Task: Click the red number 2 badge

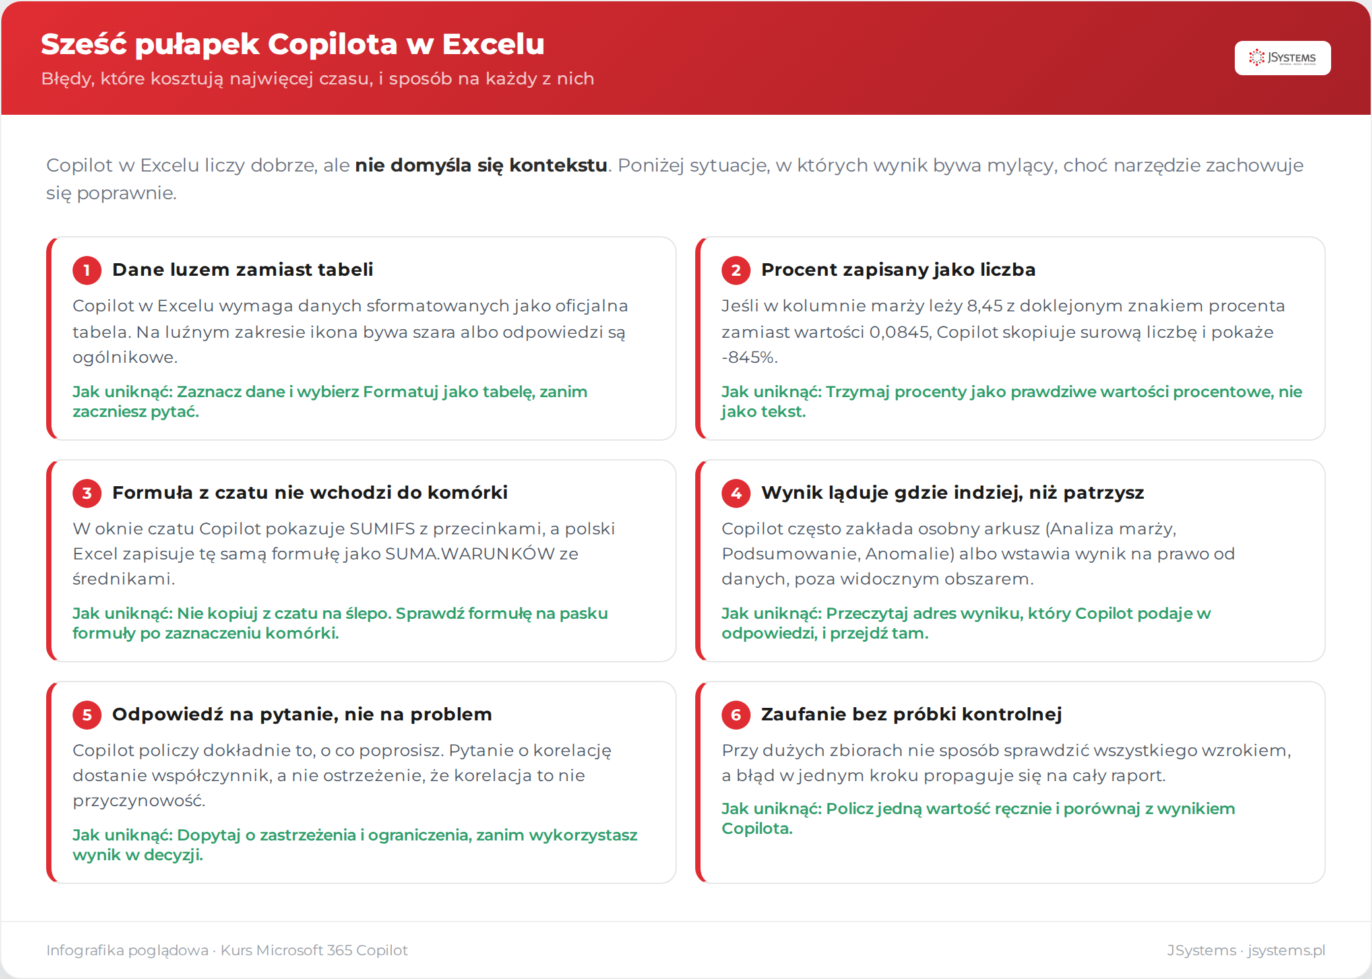Action: point(736,270)
